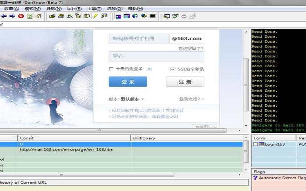Focus the 密码 password field
This screenshot has height=191, width=306.
click(x=156, y=56)
